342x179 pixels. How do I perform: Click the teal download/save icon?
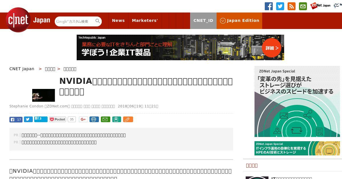pos(116,119)
